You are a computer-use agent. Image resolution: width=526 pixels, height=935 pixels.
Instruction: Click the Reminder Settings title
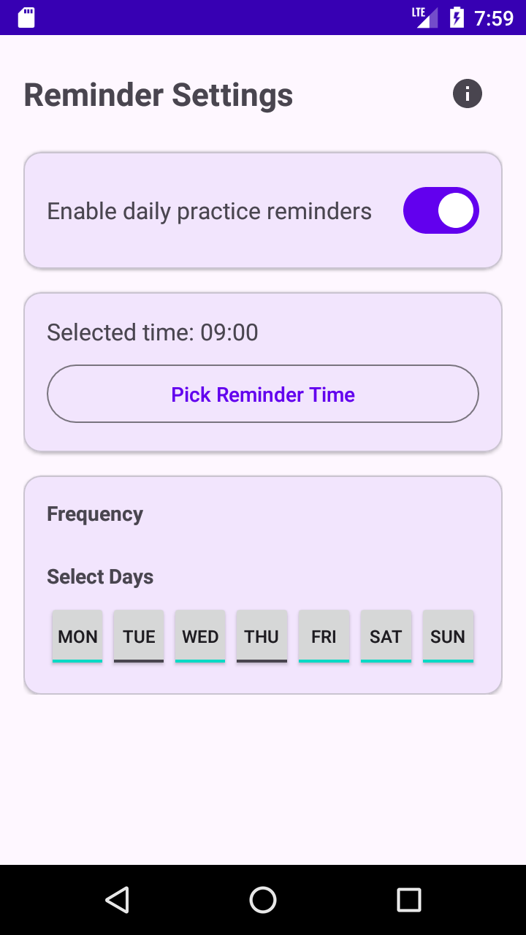159,95
